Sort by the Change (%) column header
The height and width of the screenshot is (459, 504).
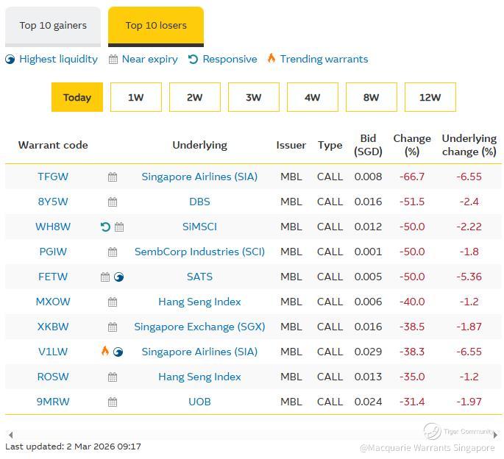pos(412,145)
